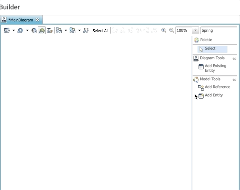The height and width of the screenshot is (190, 240).
Task: Switch to the MainDiagram tab
Action: click(x=21, y=20)
